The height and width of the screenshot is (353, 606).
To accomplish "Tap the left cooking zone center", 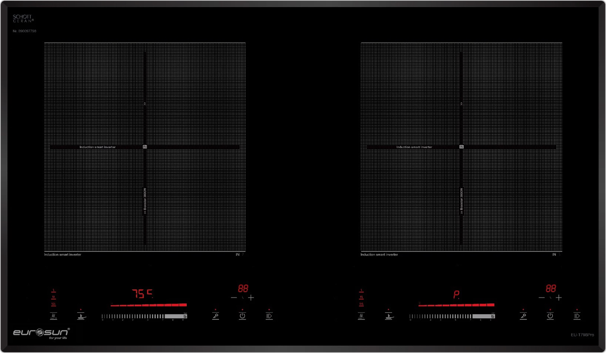I will click(x=145, y=147).
